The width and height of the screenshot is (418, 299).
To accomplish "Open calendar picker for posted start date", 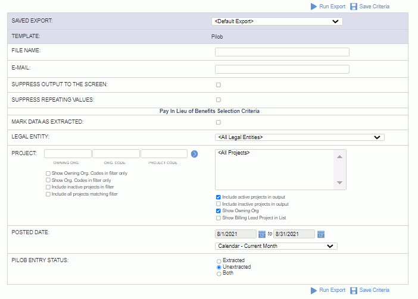I will coord(262,234).
